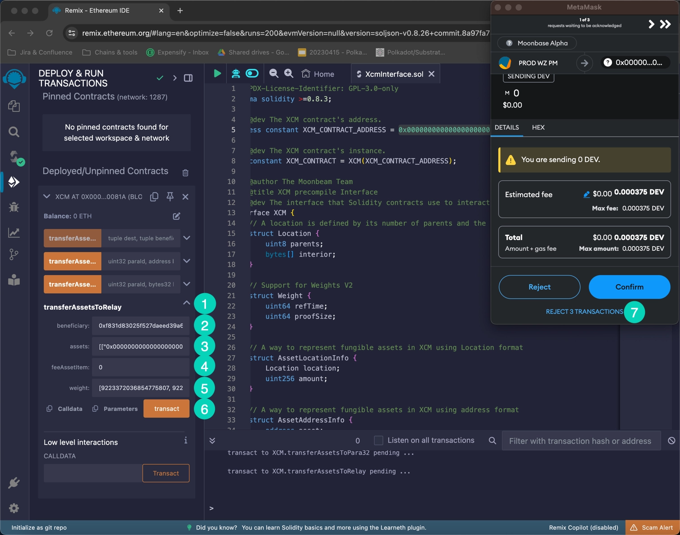This screenshot has height=535, width=680.
Task: Expand first transferAssetsLocation function
Action: click(187, 238)
